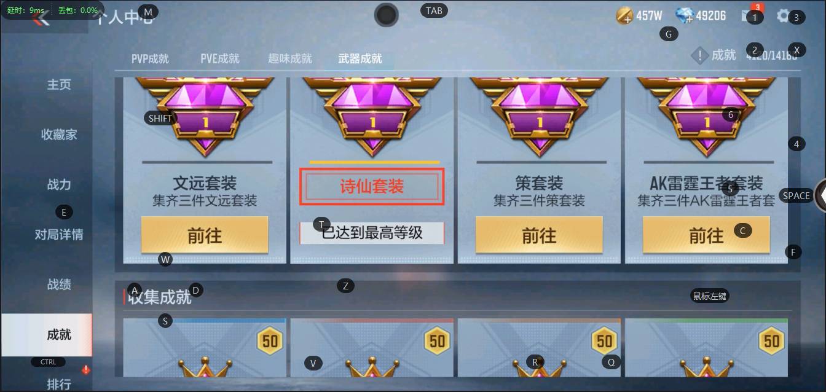The width and height of the screenshot is (826, 392).
Task: Click the round camera button at top
Action: (x=387, y=15)
